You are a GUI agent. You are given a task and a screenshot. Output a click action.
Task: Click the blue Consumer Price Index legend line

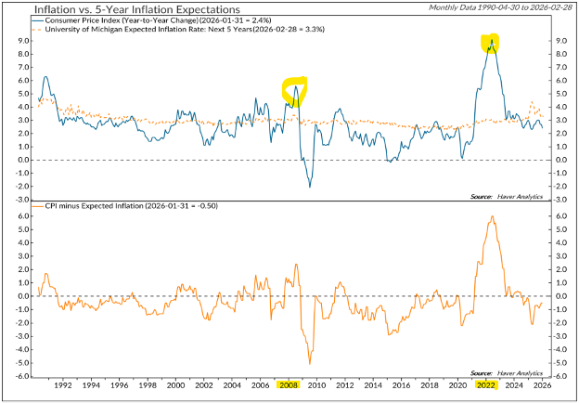(37, 19)
